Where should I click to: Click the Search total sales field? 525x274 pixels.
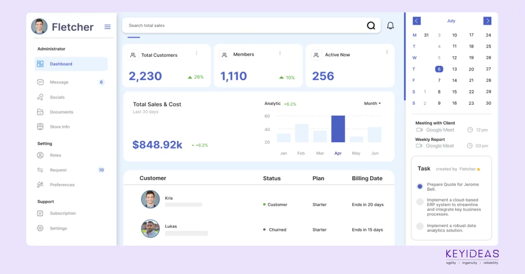[245, 26]
